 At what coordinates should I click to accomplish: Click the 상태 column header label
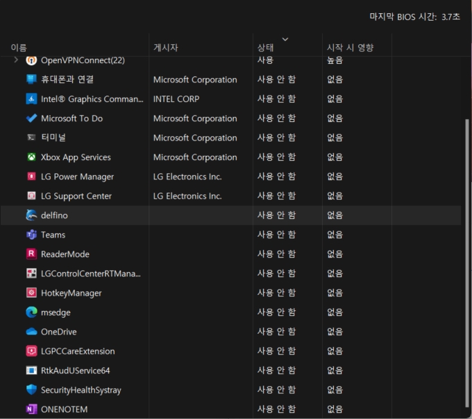click(x=265, y=48)
